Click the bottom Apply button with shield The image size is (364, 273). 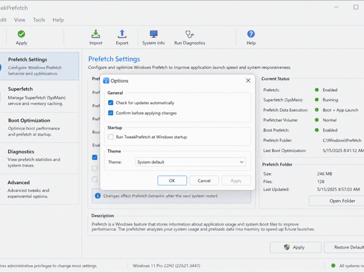tap(295, 247)
